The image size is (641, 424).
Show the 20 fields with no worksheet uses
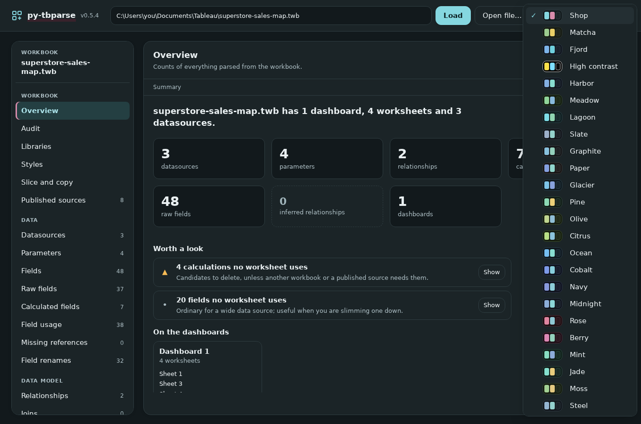(x=492, y=305)
